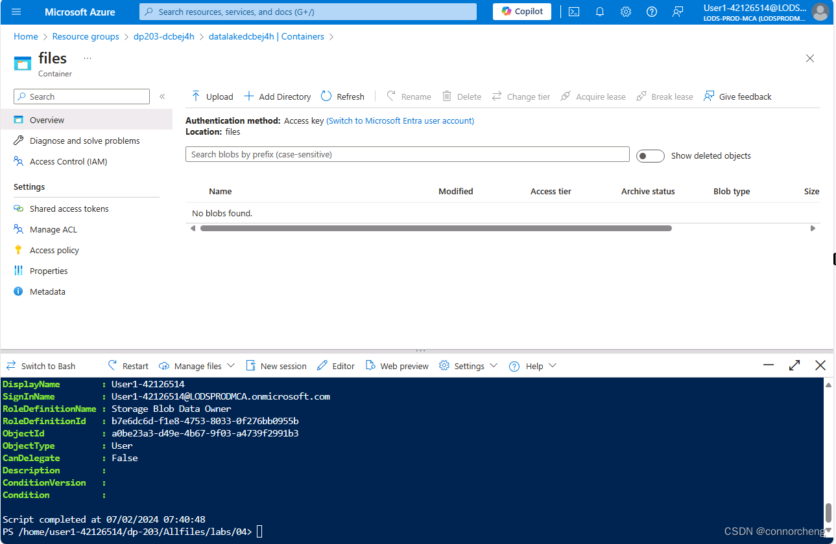Image resolution: width=836 pixels, height=544 pixels.
Task: Open the feedback icon in top bar
Action: [678, 12]
